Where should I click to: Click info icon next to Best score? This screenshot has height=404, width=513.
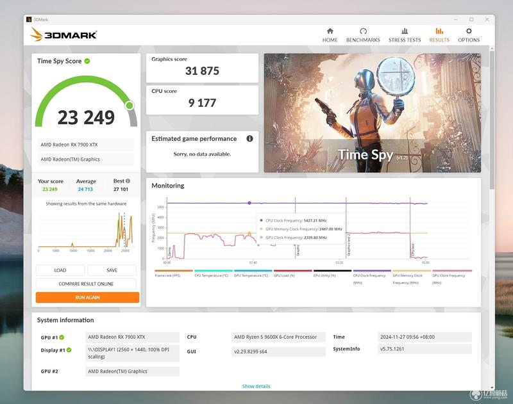point(128,181)
